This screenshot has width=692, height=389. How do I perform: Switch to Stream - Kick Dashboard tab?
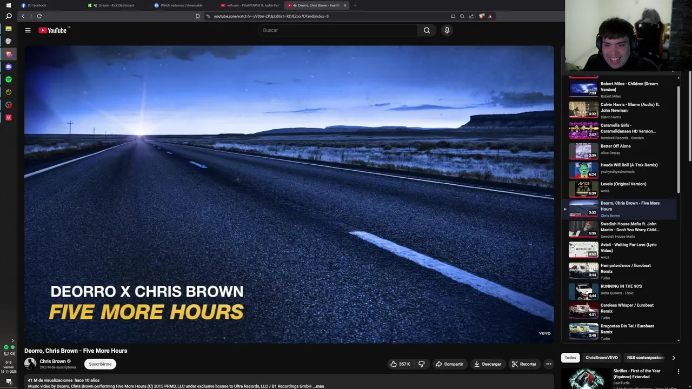pyautogui.click(x=116, y=5)
